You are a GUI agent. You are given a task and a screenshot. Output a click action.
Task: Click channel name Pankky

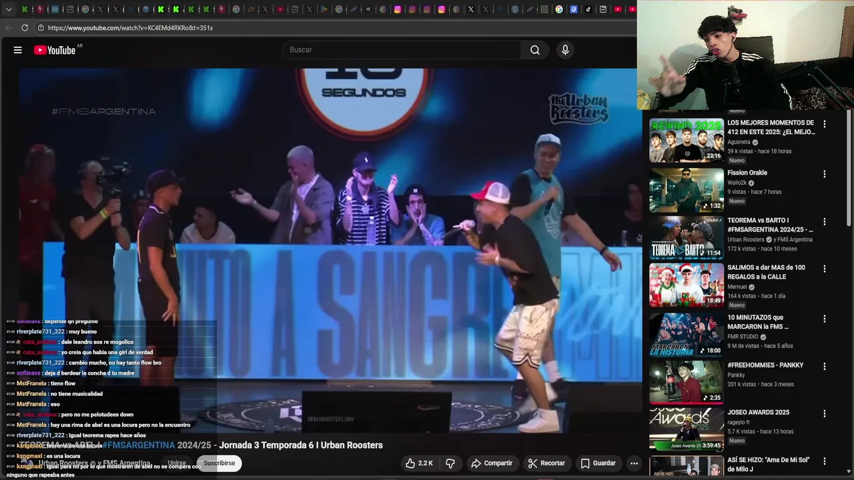tap(736, 375)
